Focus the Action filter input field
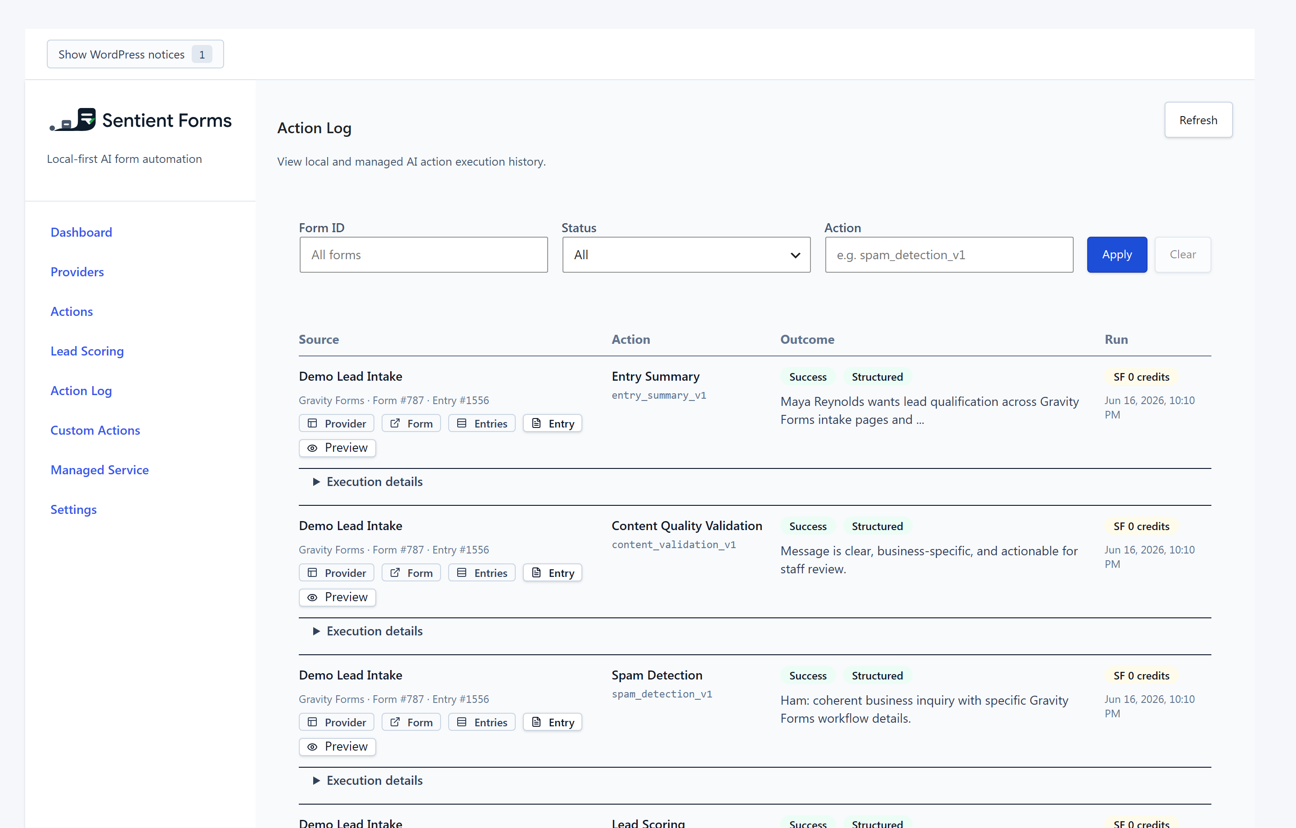The image size is (1296, 828). (x=949, y=255)
